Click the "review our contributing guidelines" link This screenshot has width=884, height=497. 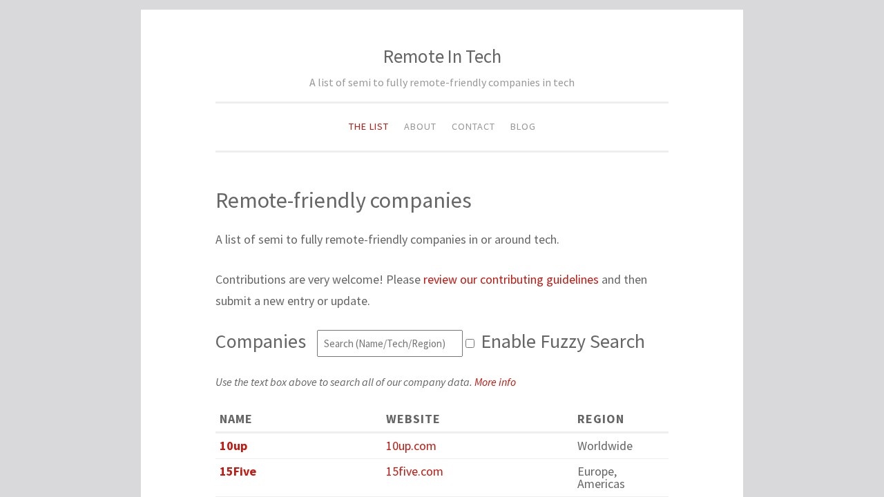tap(510, 280)
